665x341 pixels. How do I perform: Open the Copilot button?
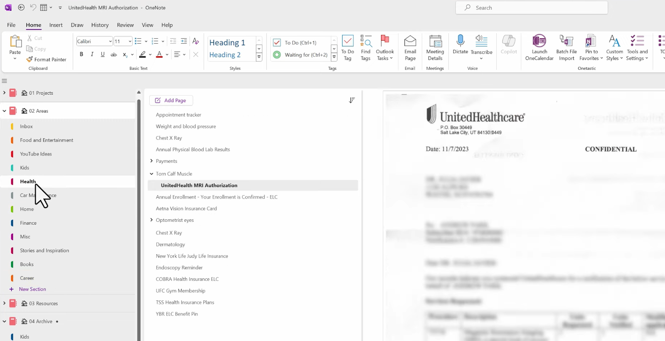pos(509,45)
